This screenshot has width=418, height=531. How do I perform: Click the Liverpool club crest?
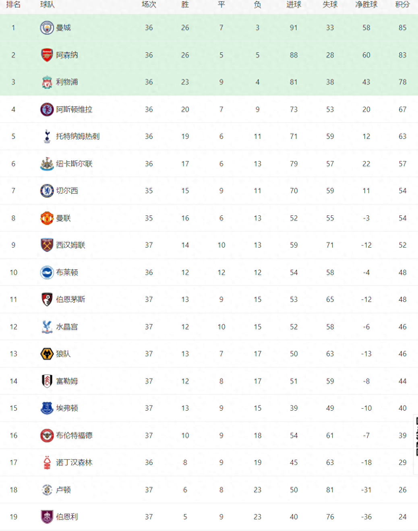pos(47,82)
